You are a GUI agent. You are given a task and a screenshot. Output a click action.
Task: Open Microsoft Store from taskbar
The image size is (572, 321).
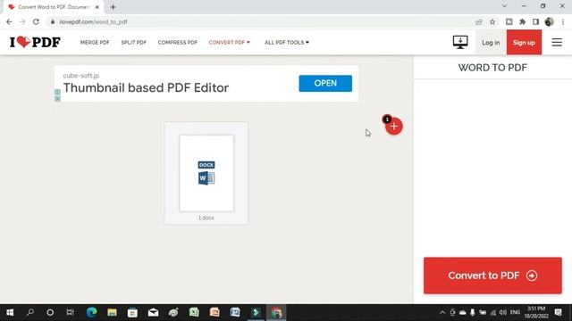click(132, 312)
